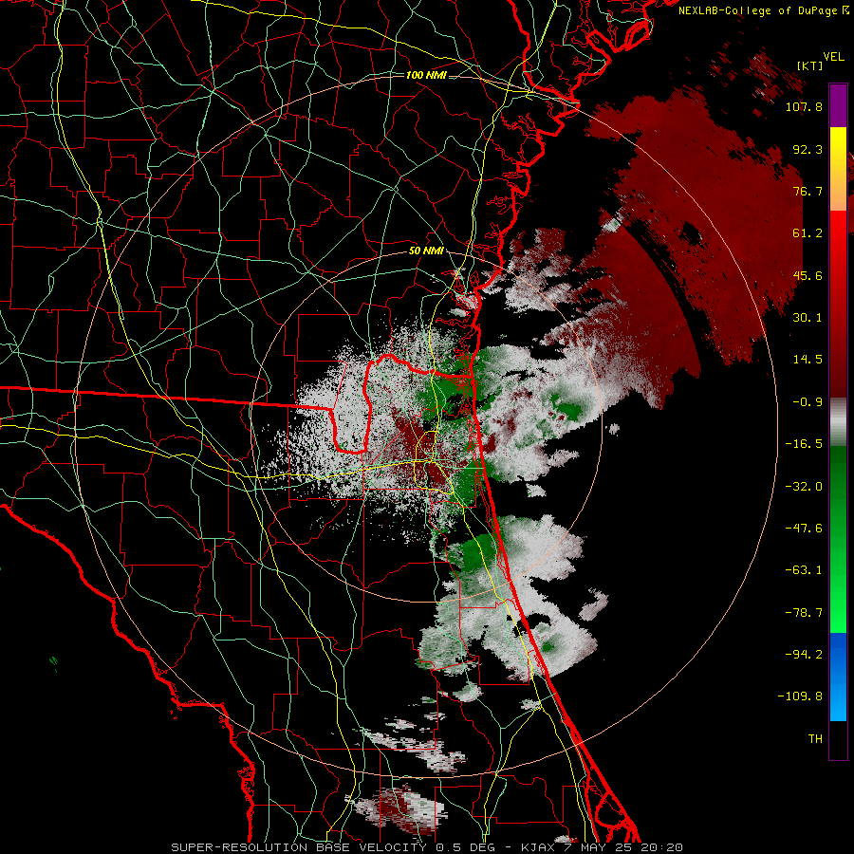Click the NEXLAB-College of DuPage watermark text
The width and height of the screenshot is (854, 854).
tap(764, 10)
